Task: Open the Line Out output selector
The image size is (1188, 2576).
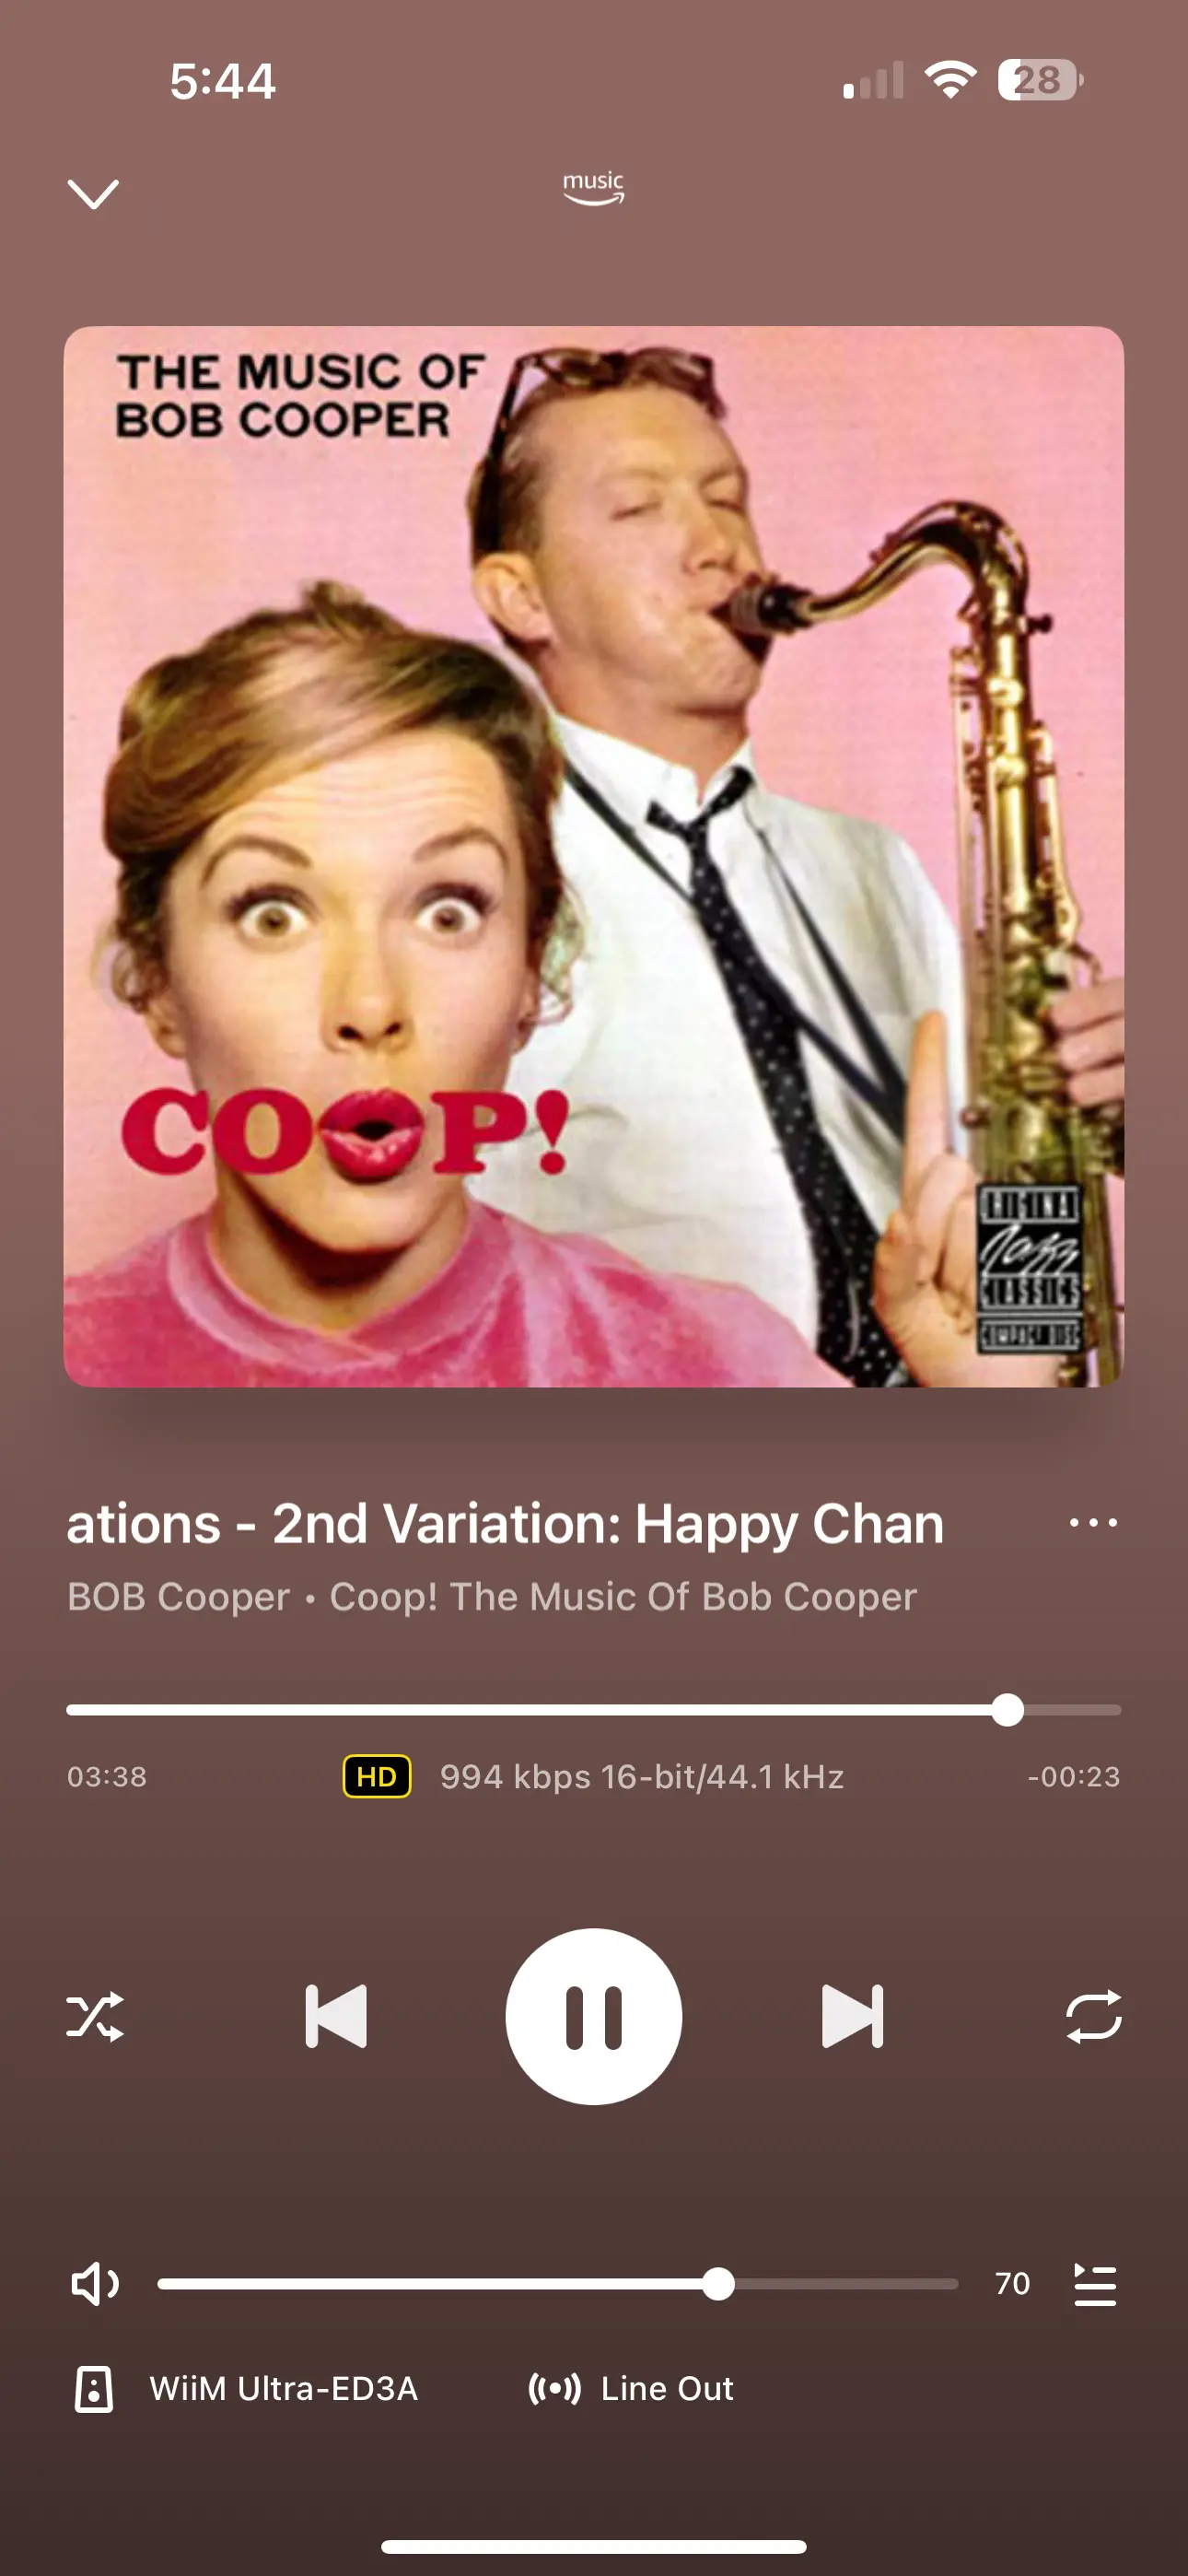Action: (x=631, y=2389)
